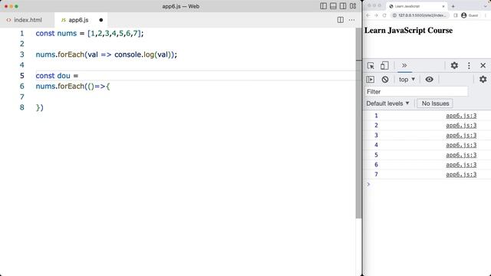This screenshot has width=491, height=276.
Task: Activate DevTools inspect element picker
Action: pos(371,65)
